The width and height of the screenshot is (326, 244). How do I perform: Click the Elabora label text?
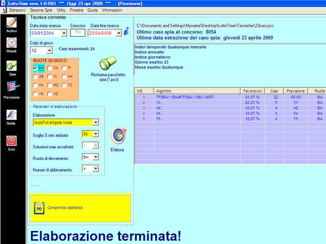117,150
